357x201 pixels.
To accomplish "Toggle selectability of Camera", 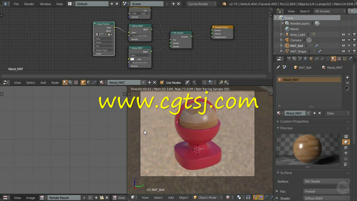I will click(349, 40).
